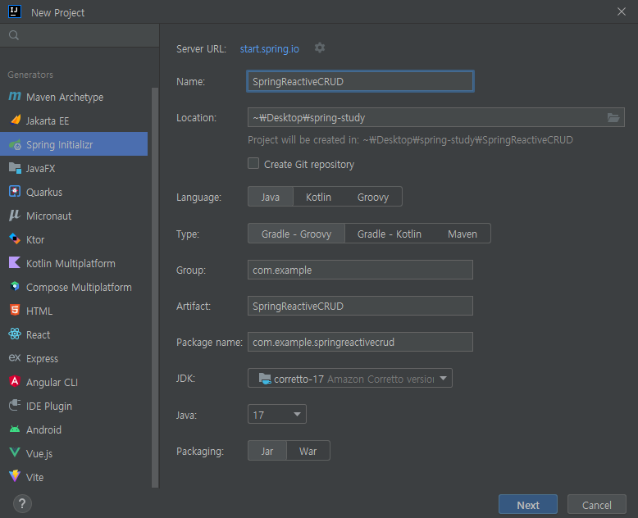This screenshot has height=518, width=638.
Task: Click the Cancel button
Action: pyautogui.click(x=596, y=505)
